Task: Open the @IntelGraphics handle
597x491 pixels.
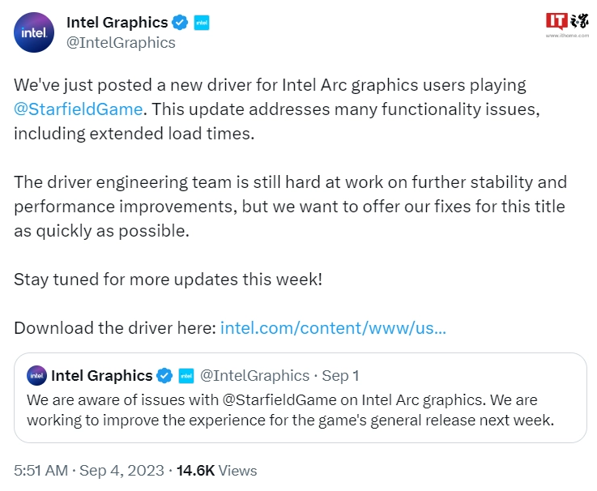Action: (x=121, y=43)
